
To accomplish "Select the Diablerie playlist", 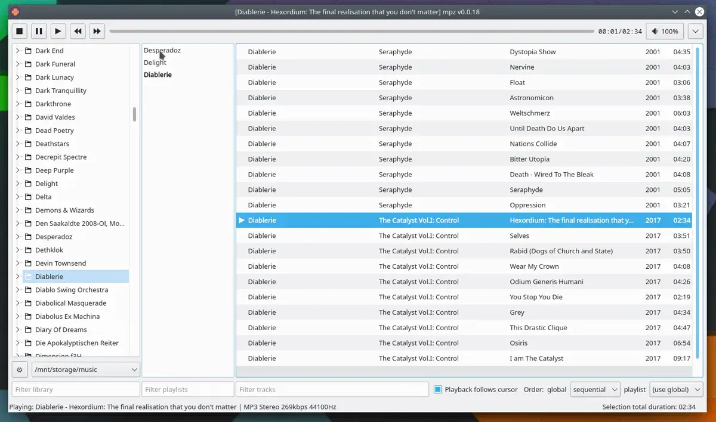I will pyautogui.click(x=158, y=75).
